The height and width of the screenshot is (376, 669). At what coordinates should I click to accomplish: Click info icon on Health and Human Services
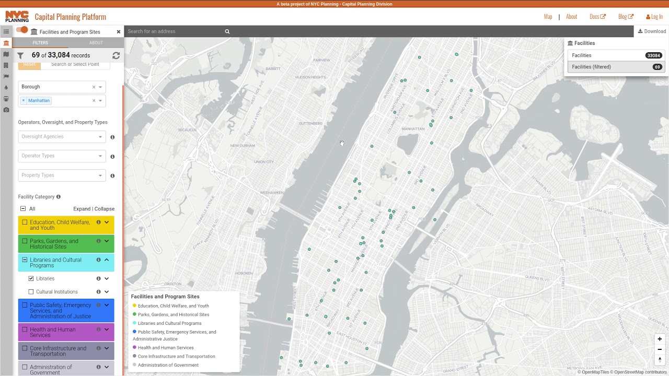[98, 330]
